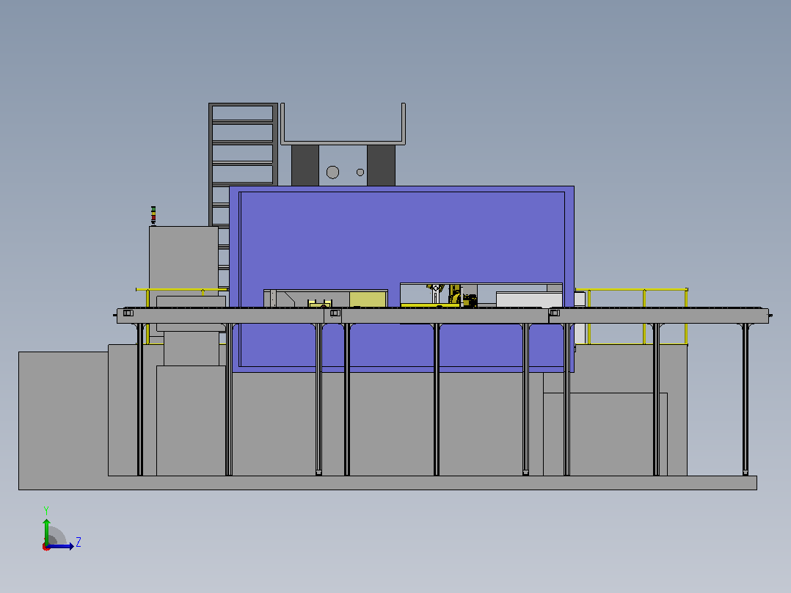Select the U-shaped bracket on top of machine
791x593 pixels.
coord(343,124)
